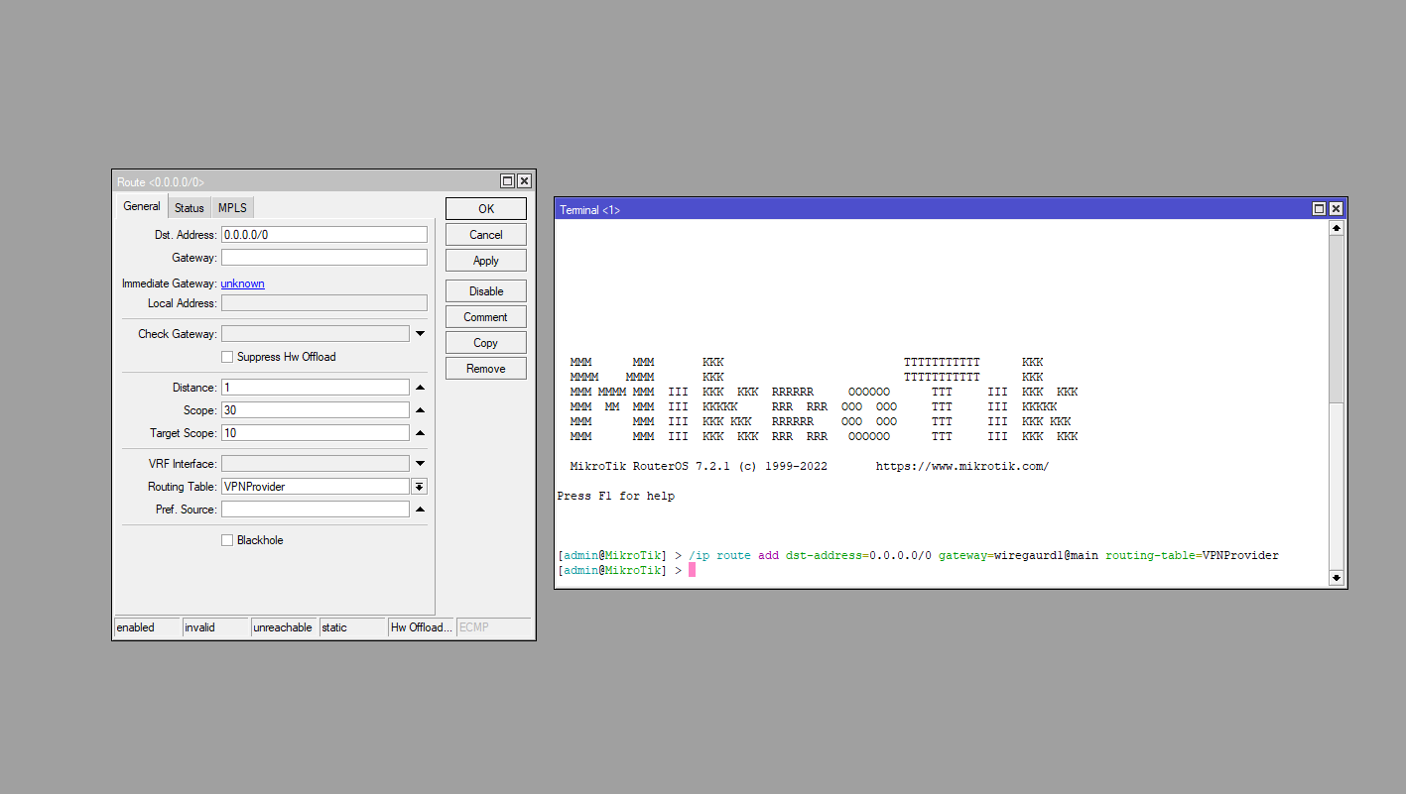Click the mikrotik.com URL in terminal
Viewport: 1406px width, 794px height.
pos(961,467)
